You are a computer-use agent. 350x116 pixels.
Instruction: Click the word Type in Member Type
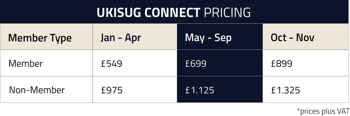click(60, 38)
